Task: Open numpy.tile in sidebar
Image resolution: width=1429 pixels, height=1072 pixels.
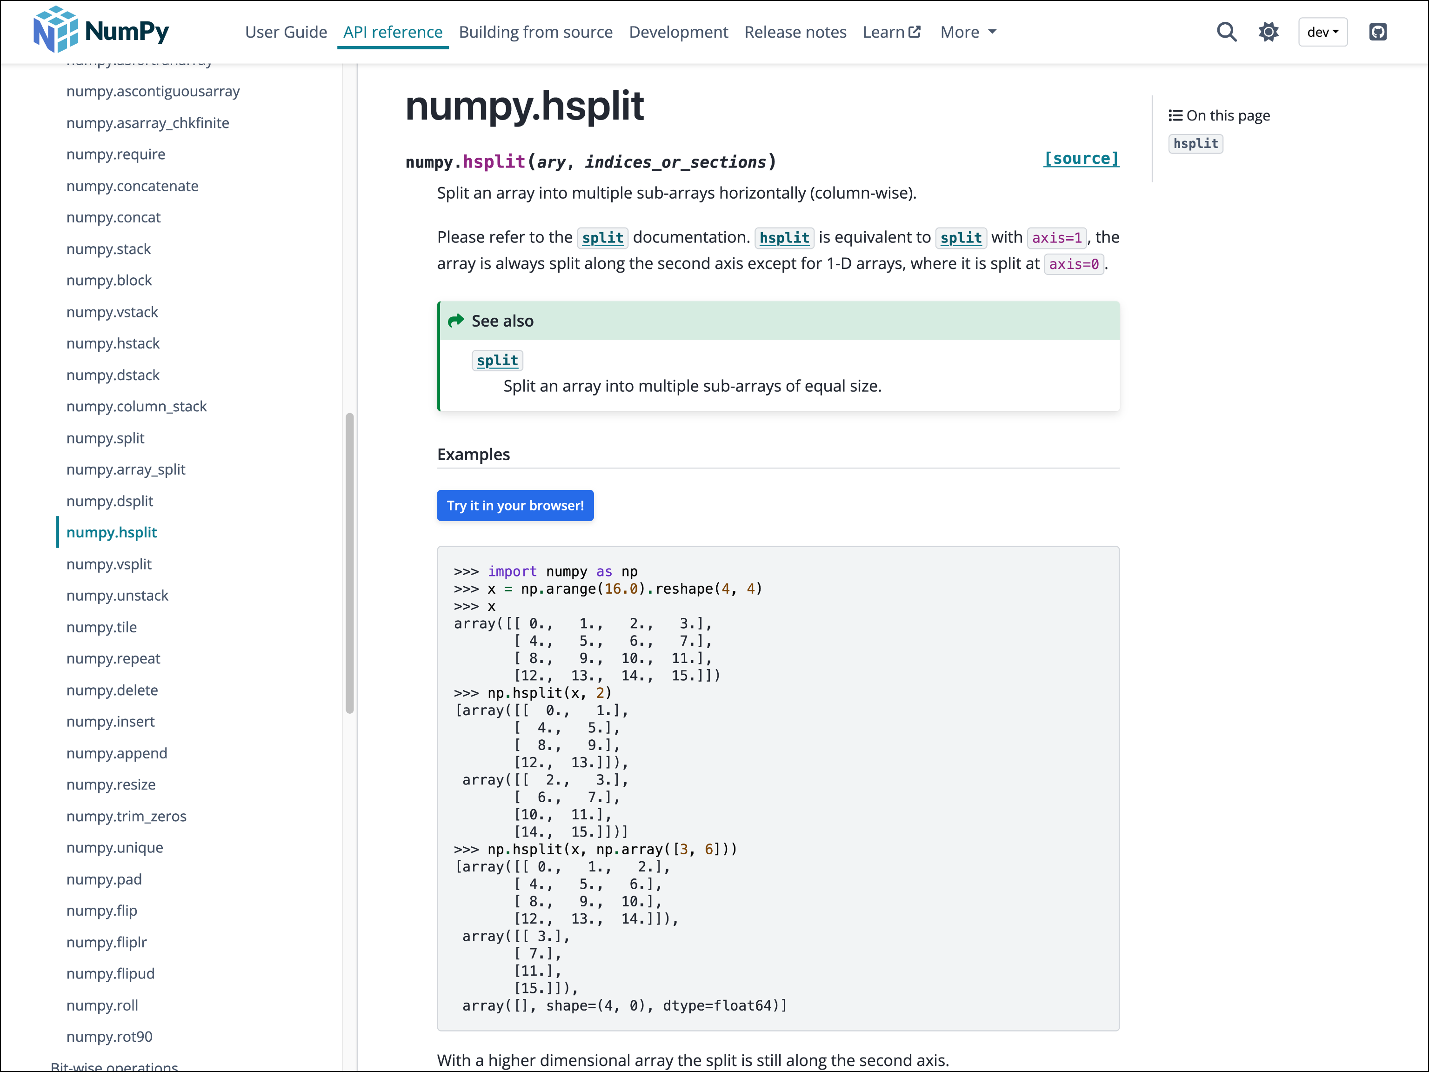Action: [x=102, y=627]
